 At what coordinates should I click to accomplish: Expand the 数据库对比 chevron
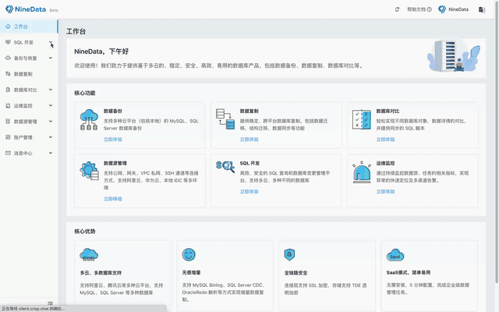click(x=51, y=90)
